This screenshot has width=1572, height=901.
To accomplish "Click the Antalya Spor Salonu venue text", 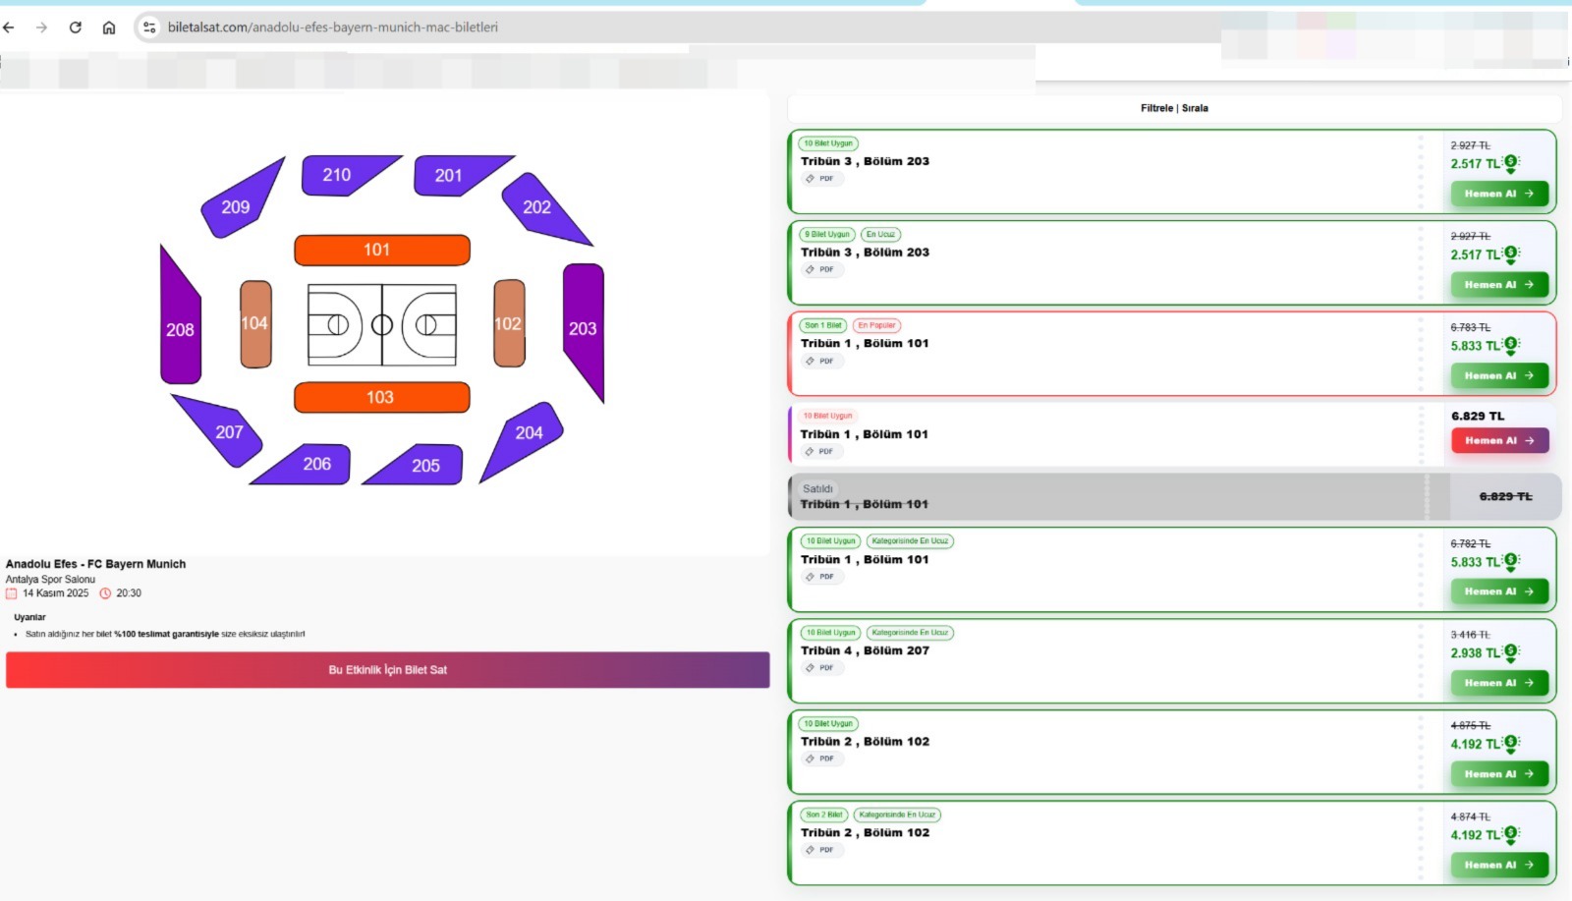I will [50, 580].
